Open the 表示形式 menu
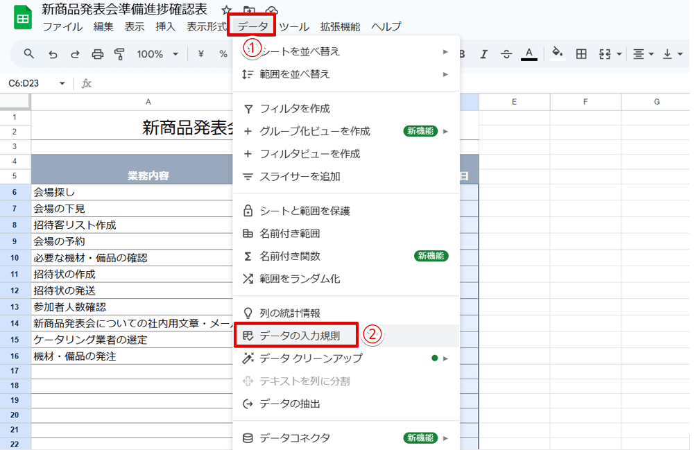 point(207,26)
